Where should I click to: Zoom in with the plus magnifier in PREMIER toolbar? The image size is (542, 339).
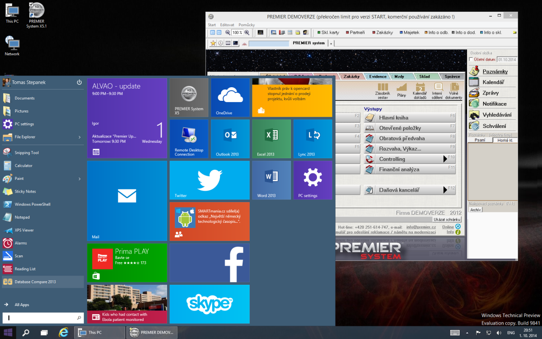[x=247, y=33]
